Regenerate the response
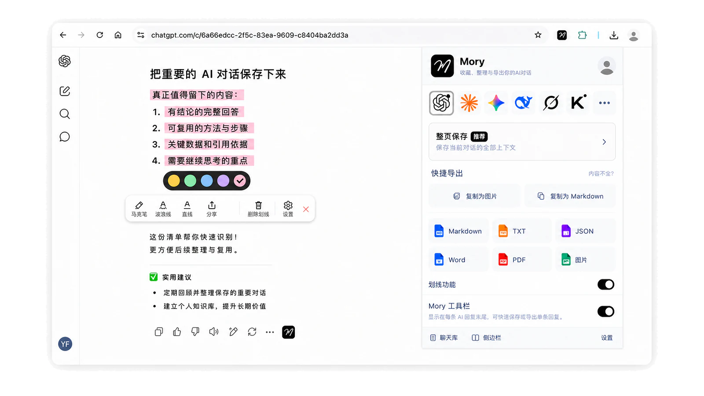Viewport: 704px width, 396px height. coord(252,332)
